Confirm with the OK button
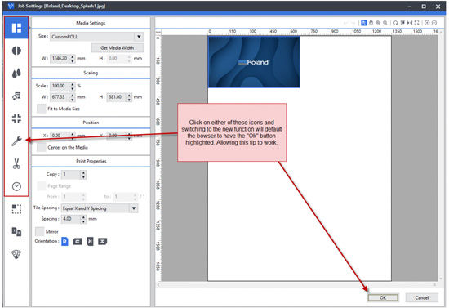The width and height of the screenshot is (449, 308). pyautogui.click(x=383, y=297)
